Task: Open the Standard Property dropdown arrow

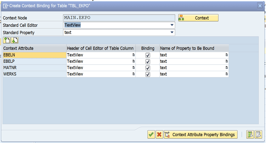Action: coord(172,32)
